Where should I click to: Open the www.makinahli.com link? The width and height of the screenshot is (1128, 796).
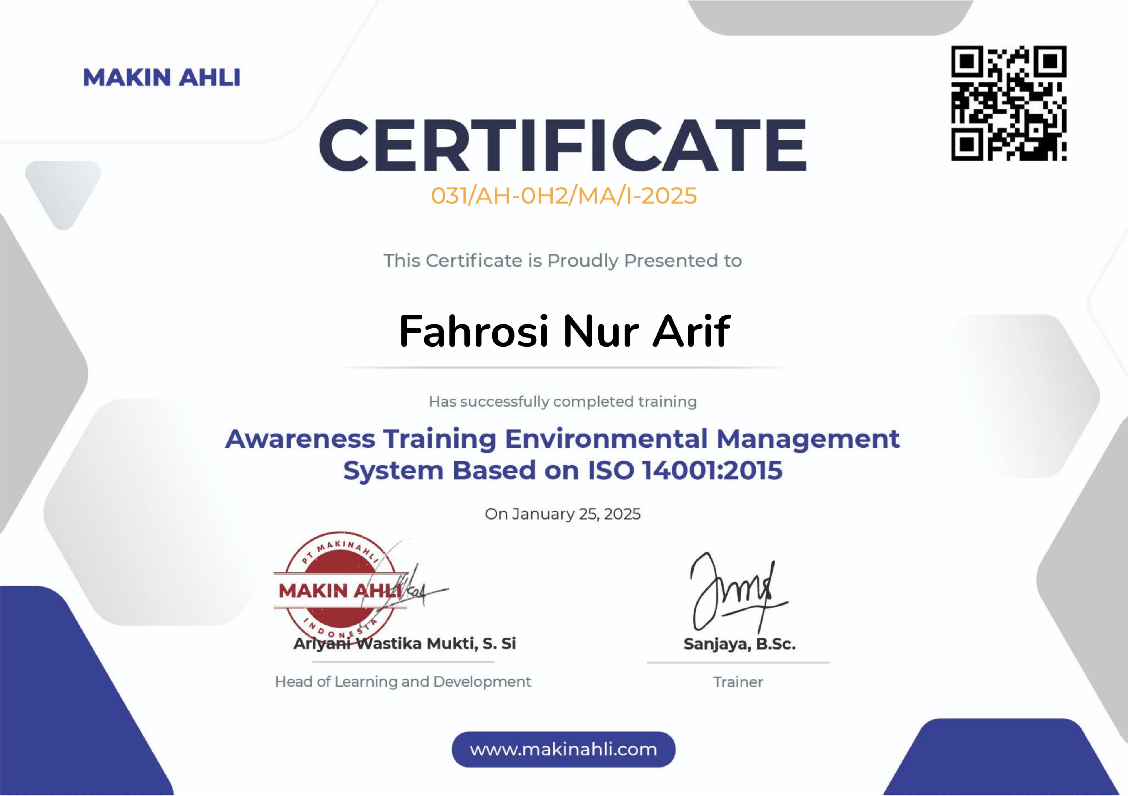563,749
